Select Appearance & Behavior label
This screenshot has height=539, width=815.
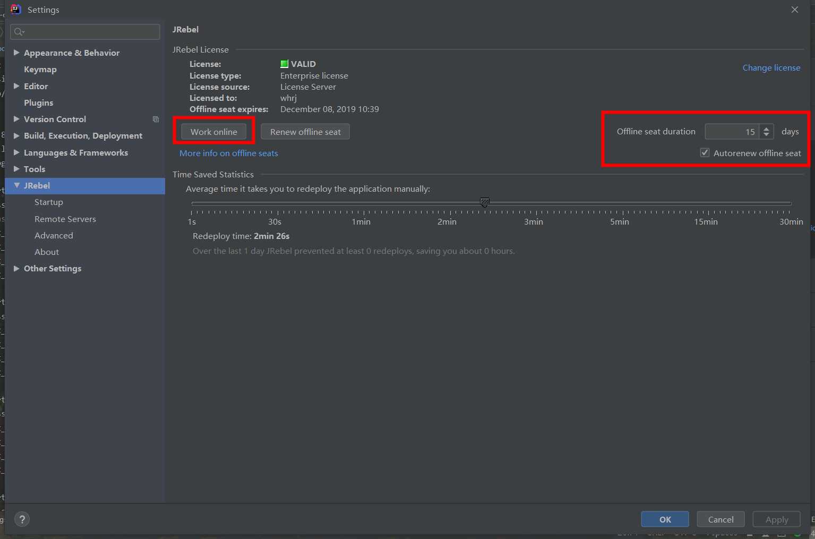(x=72, y=53)
